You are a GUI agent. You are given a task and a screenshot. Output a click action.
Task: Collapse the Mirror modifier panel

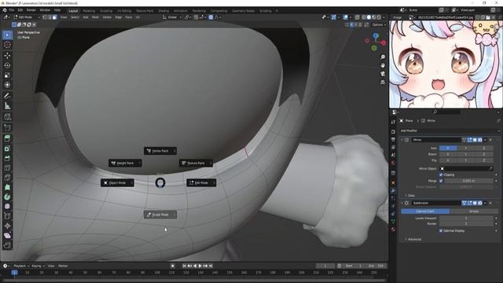click(x=402, y=140)
